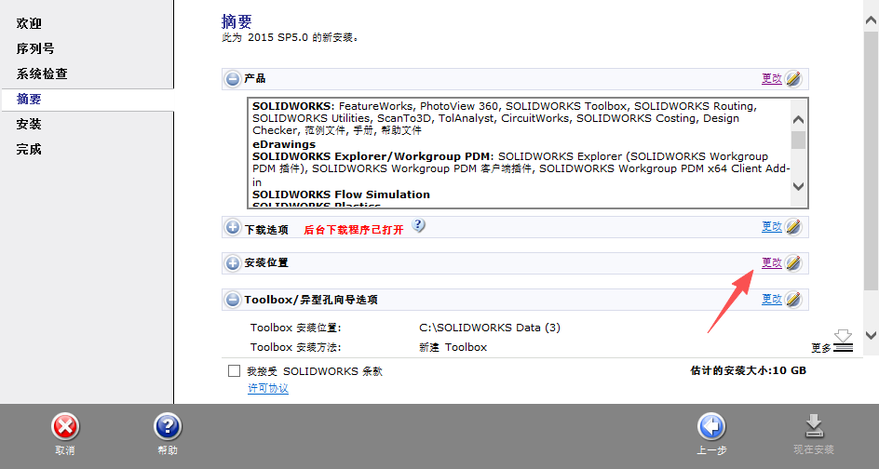Click the red Cancel X icon
The image size is (879, 469).
pyautogui.click(x=65, y=427)
